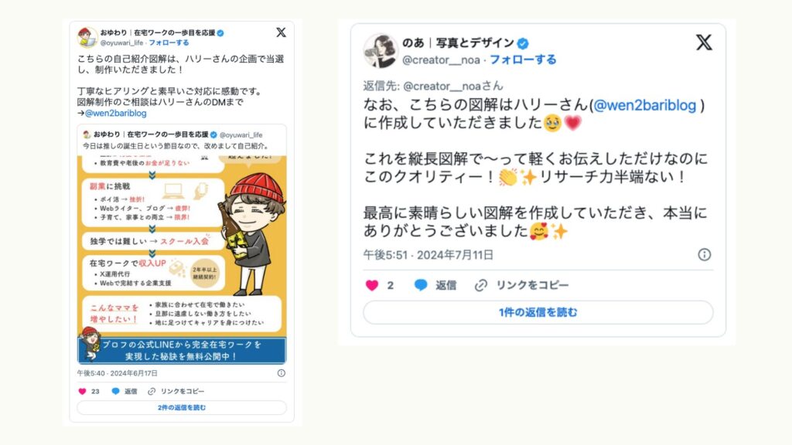Click the X logo in the right tweet
The width and height of the screenshot is (792, 445).
pos(704,42)
